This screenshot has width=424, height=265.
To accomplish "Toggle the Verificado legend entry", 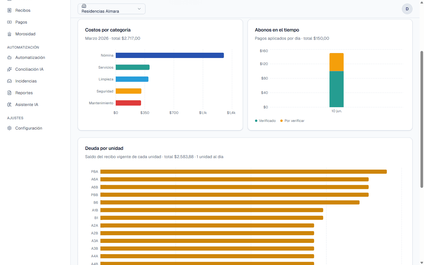I will pyautogui.click(x=265, y=121).
